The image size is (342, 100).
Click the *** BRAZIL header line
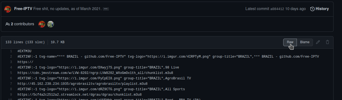[168, 57]
